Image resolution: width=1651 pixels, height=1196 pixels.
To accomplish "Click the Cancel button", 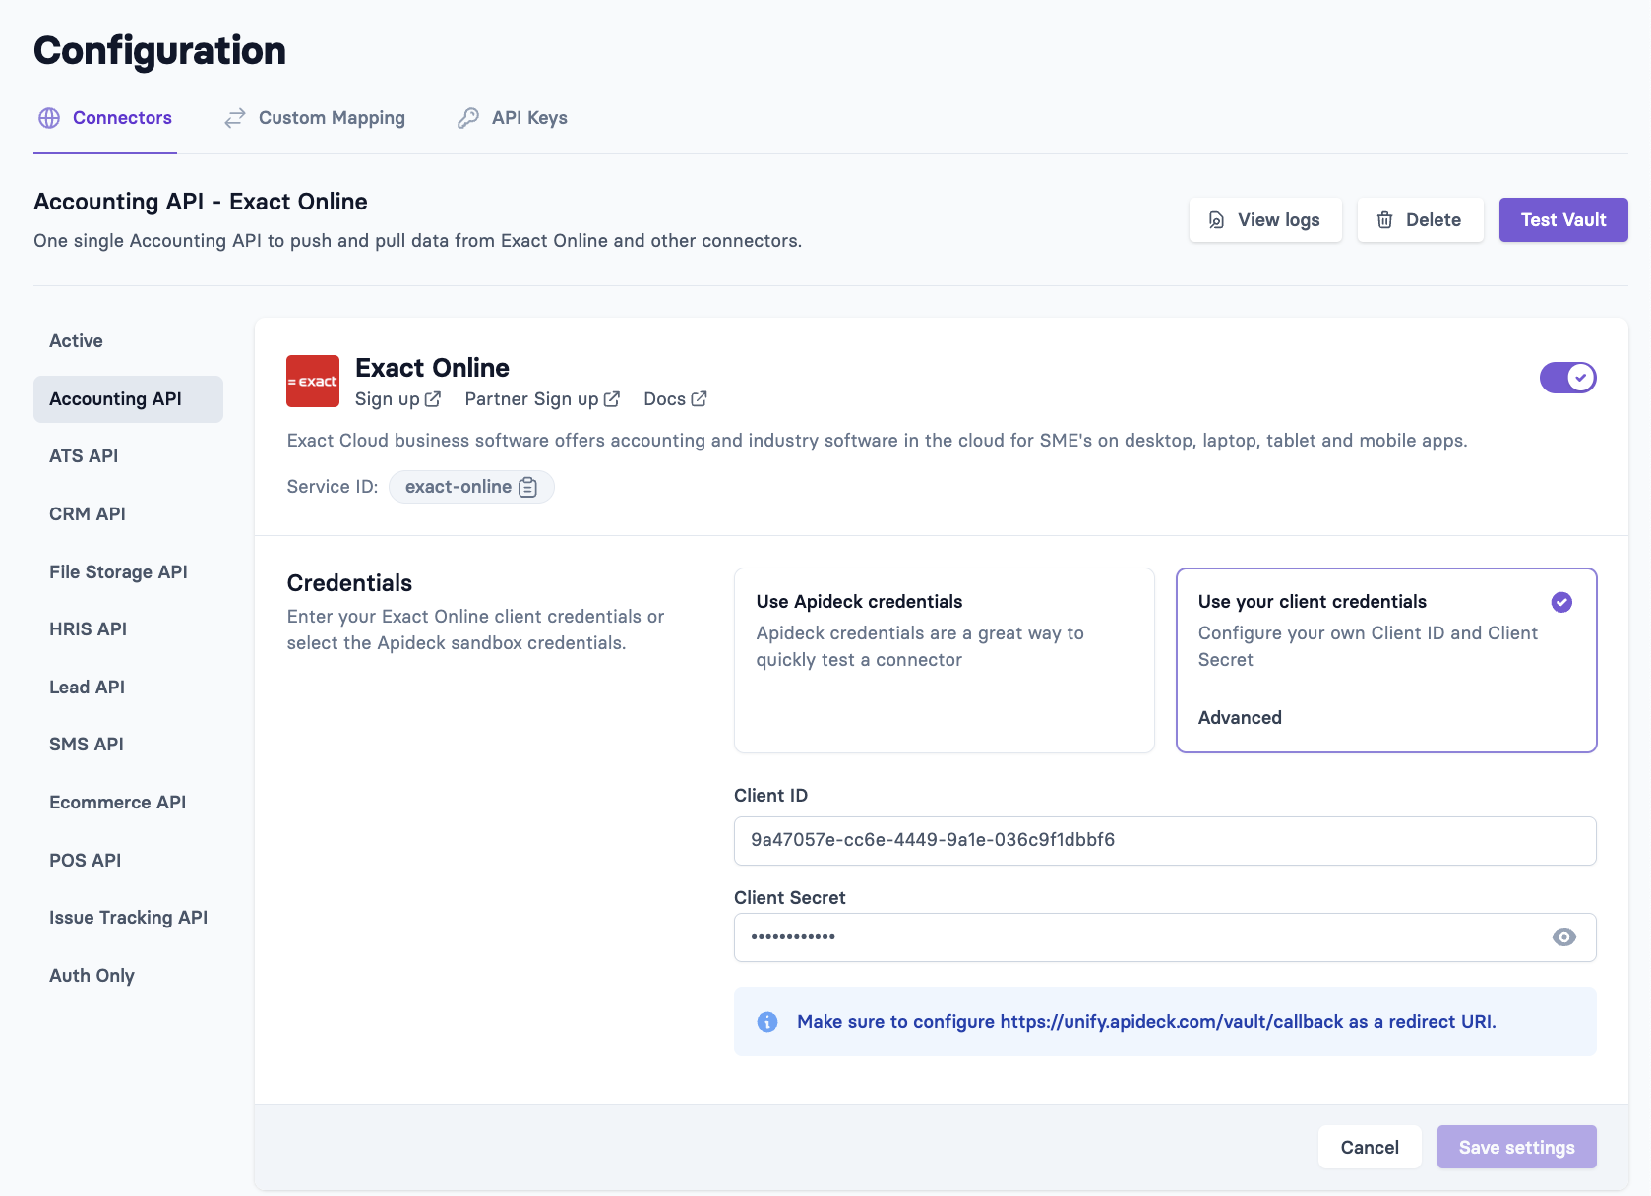I will (1370, 1148).
